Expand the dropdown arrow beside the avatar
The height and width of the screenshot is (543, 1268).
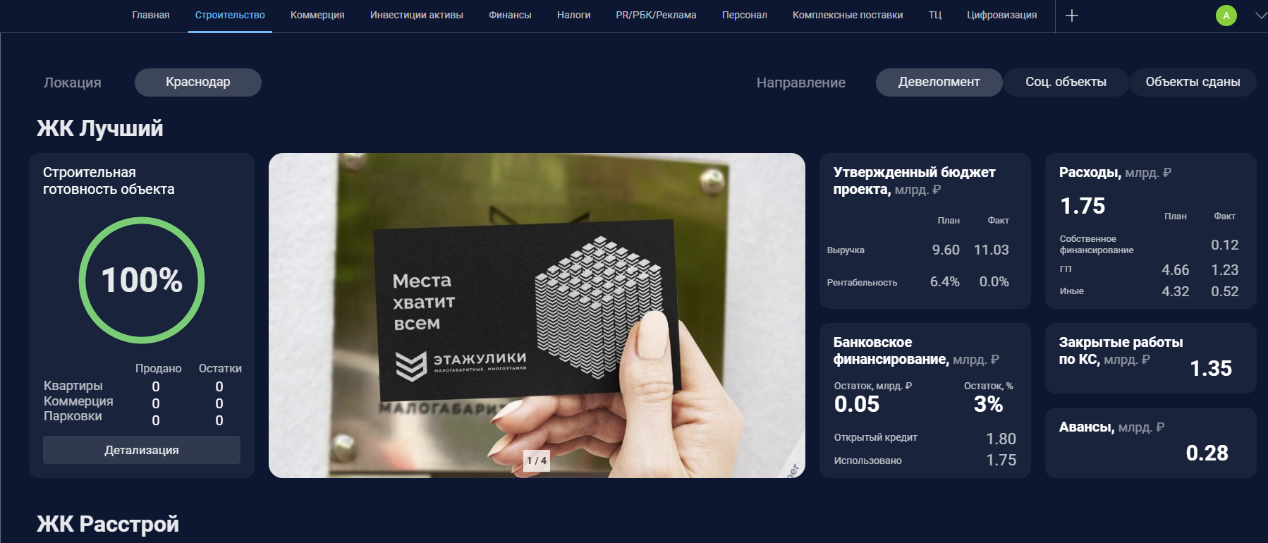tap(1260, 16)
